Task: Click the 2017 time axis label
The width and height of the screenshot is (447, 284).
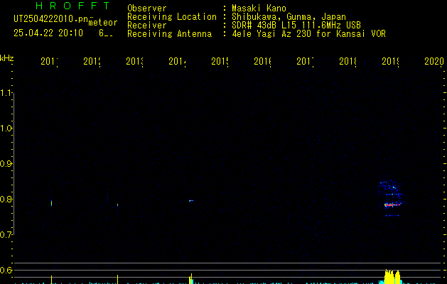Action: [x=305, y=61]
